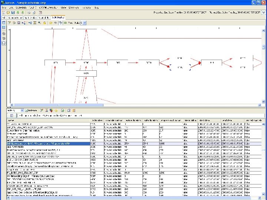Open the Activity type dropdown
This screenshot has width=267, height=200.
click(x=22, y=110)
